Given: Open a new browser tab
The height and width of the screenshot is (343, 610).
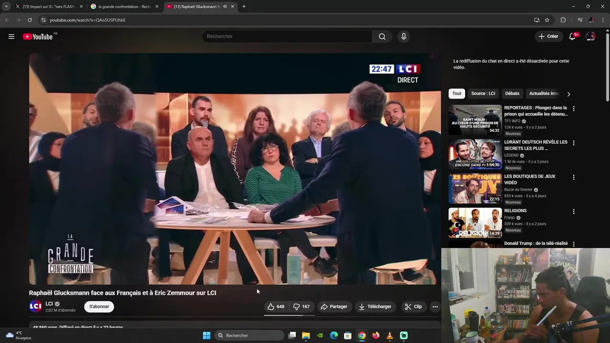Looking at the screenshot, I should pyautogui.click(x=244, y=7).
